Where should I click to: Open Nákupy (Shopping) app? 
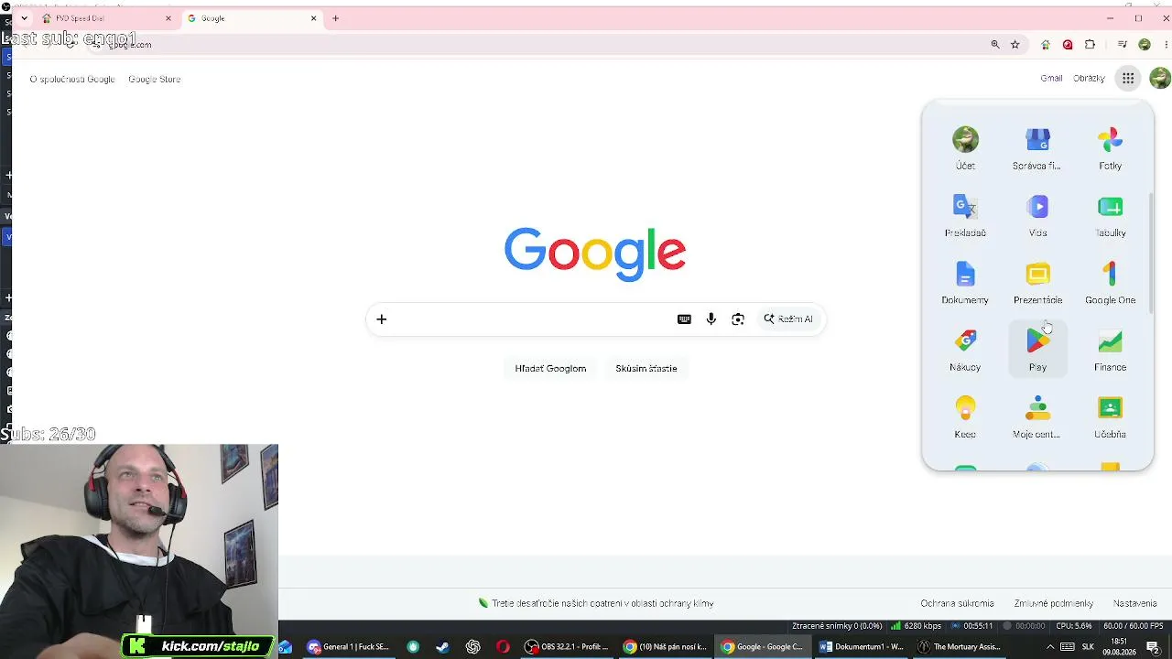(965, 350)
